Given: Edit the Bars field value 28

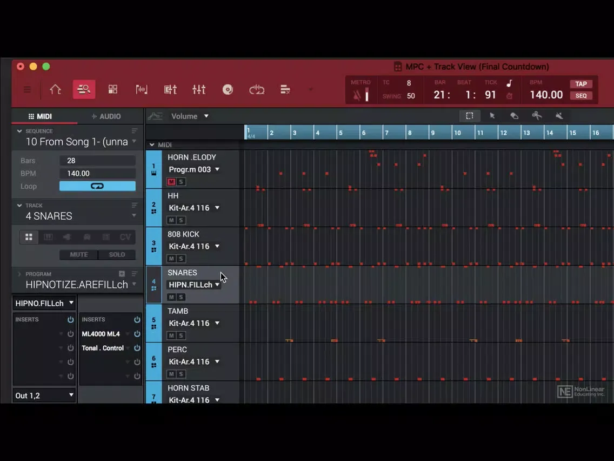Looking at the screenshot, I should pyautogui.click(x=97, y=160).
